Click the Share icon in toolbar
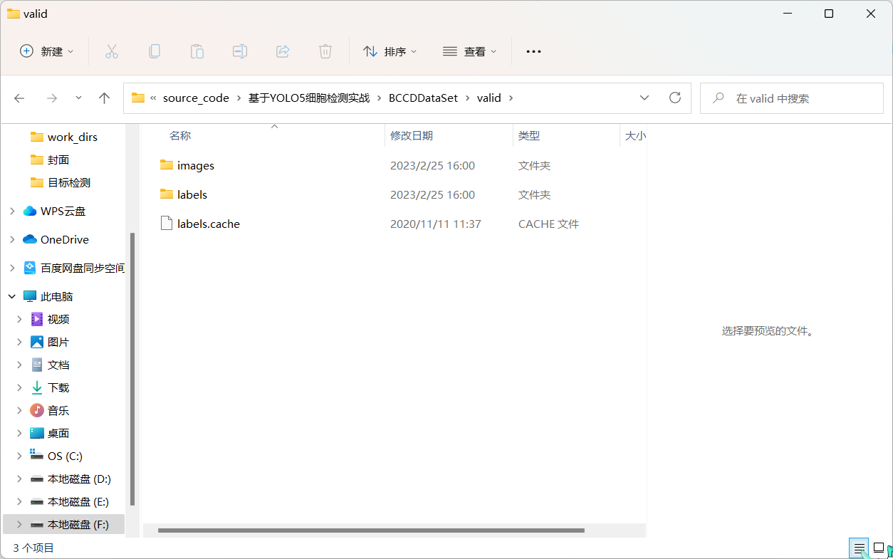The width and height of the screenshot is (893, 559). (283, 51)
